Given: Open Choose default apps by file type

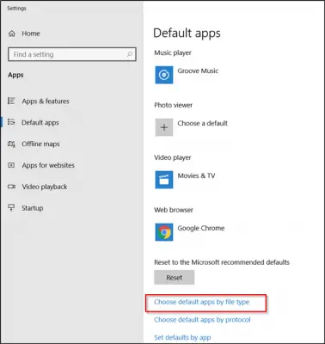Looking at the screenshot, I should 202,302.
